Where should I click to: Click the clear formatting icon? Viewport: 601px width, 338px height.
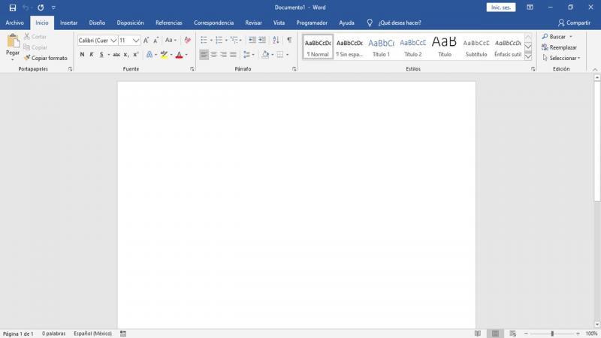(x=187, y=40)
